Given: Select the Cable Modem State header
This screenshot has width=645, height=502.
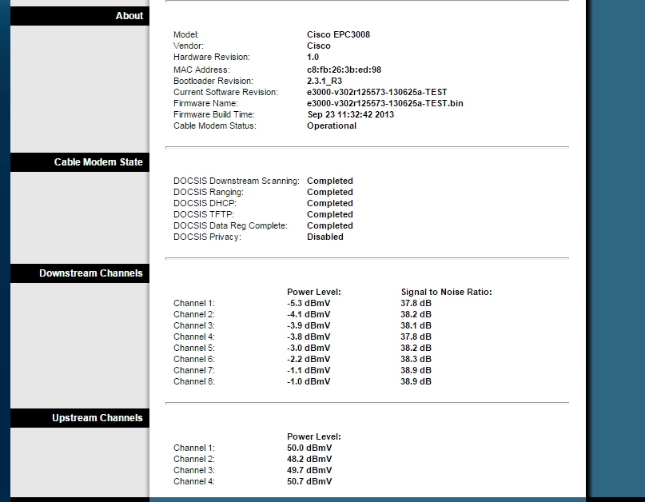Looking at the screenshot, I should coord(80,162).
